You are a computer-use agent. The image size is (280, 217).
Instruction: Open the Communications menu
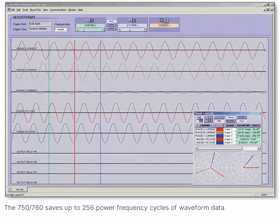(58, 10)
